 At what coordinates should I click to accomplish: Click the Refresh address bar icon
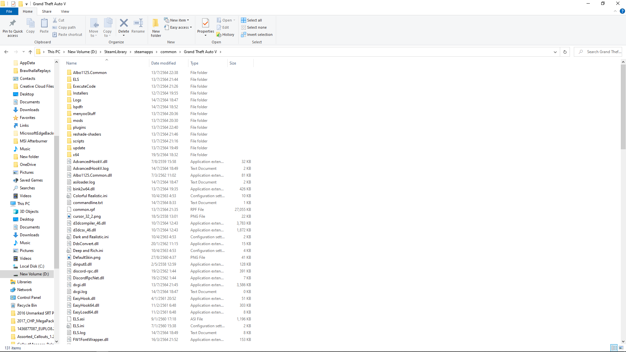coord(565,52)
